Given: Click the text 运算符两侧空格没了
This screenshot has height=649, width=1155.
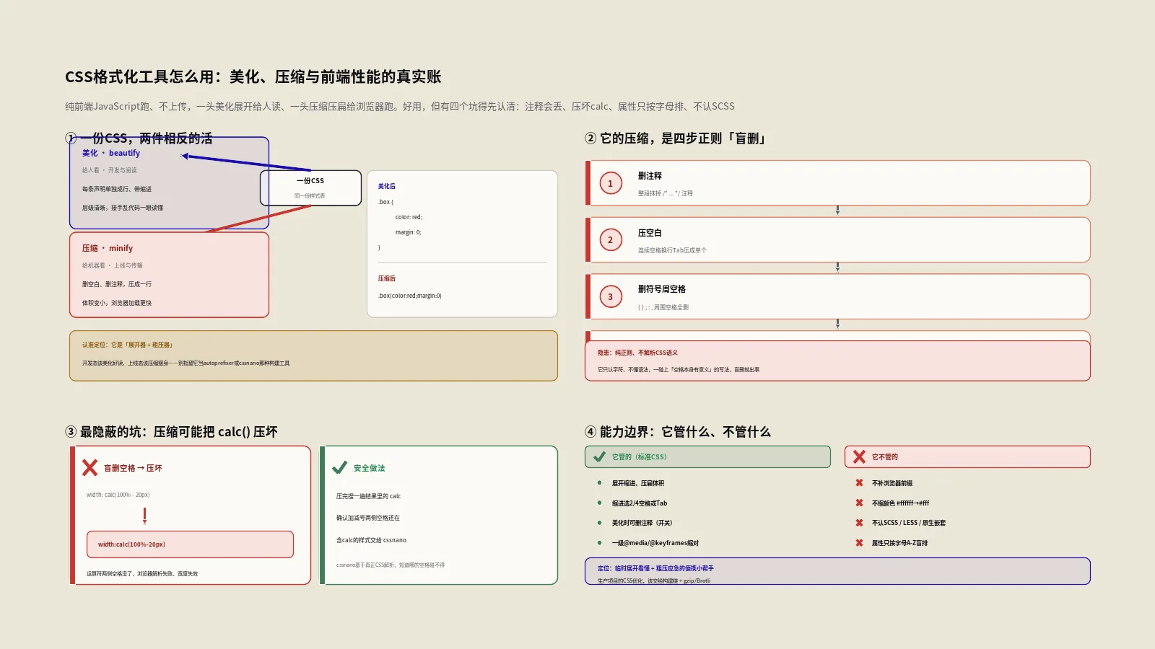Looking at the screenshot, I should coord(142,574).
